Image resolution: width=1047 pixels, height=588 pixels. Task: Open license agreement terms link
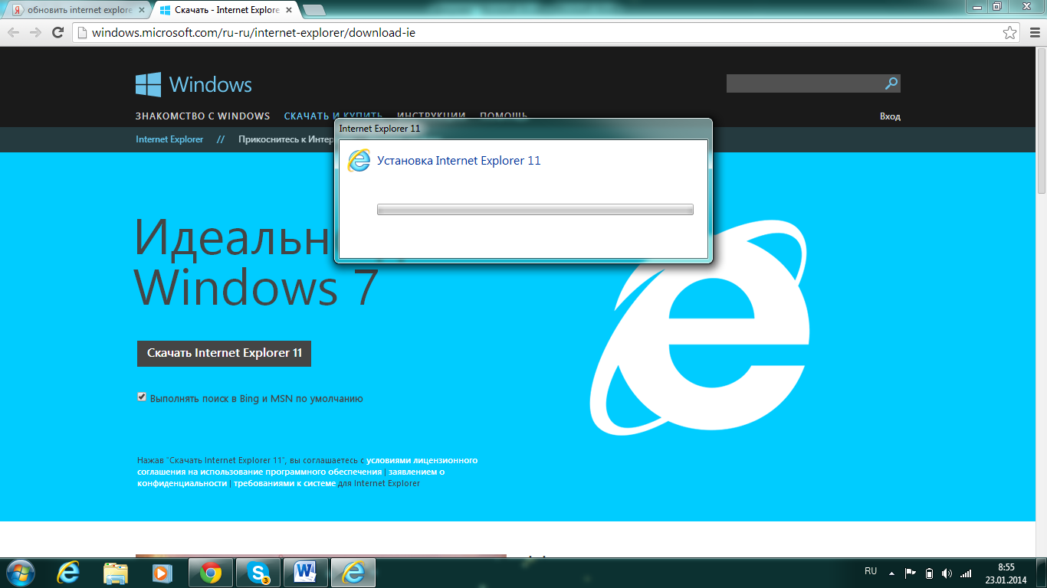click(x=307, y=466)
